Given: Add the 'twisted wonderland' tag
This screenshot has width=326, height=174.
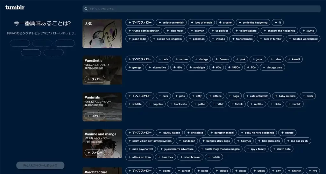Looking at the screenshot, I should [303, 39].
